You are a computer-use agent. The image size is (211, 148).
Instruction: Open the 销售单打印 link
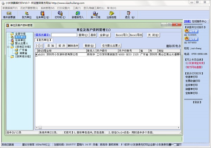(x=192, y=89)
